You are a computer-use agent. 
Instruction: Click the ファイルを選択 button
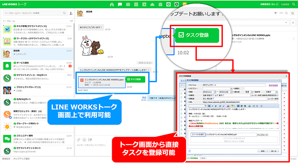pyautogui.click(x=198, y=135)
